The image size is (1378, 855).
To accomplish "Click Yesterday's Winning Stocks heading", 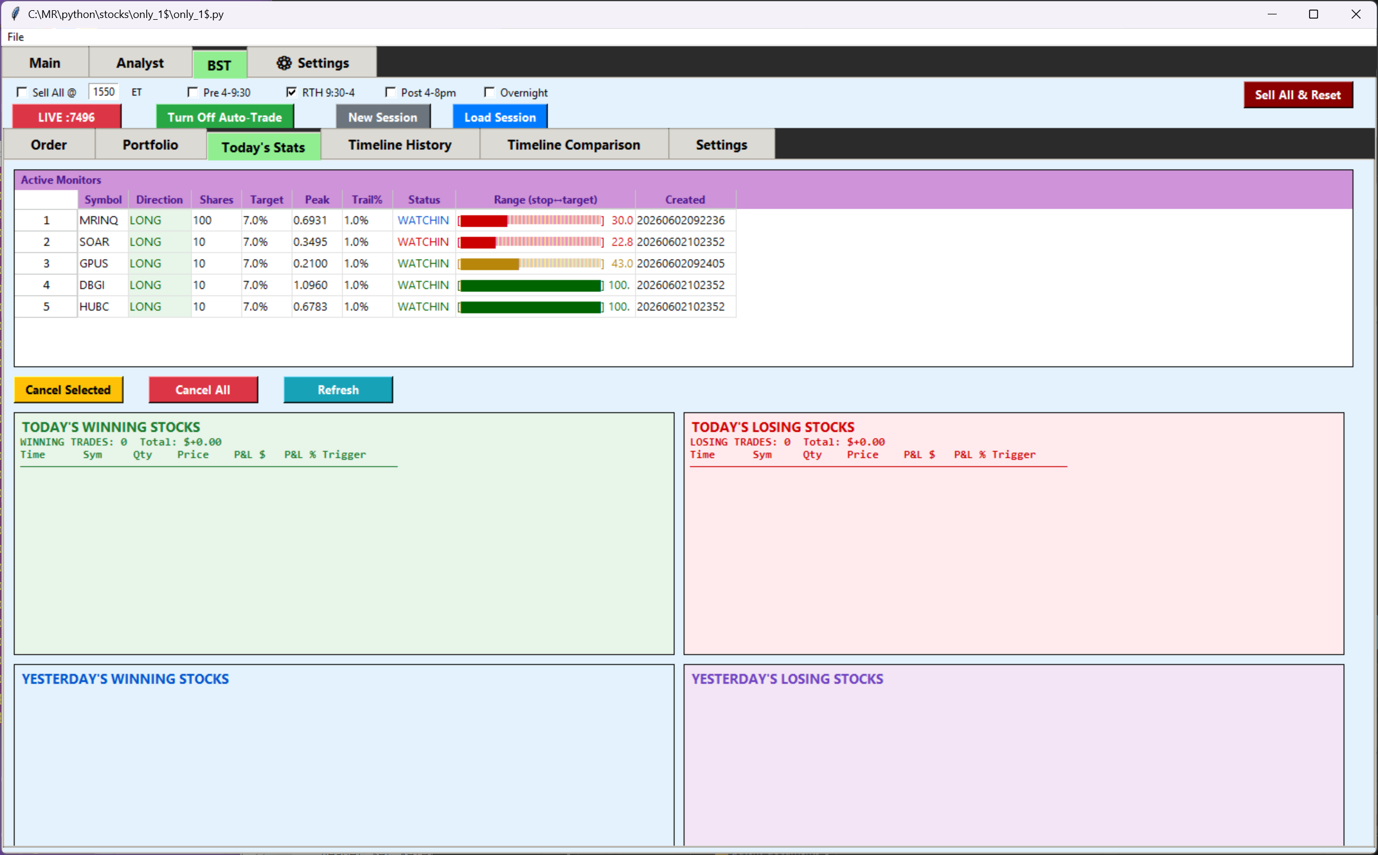I will click(x=125, y=679).
